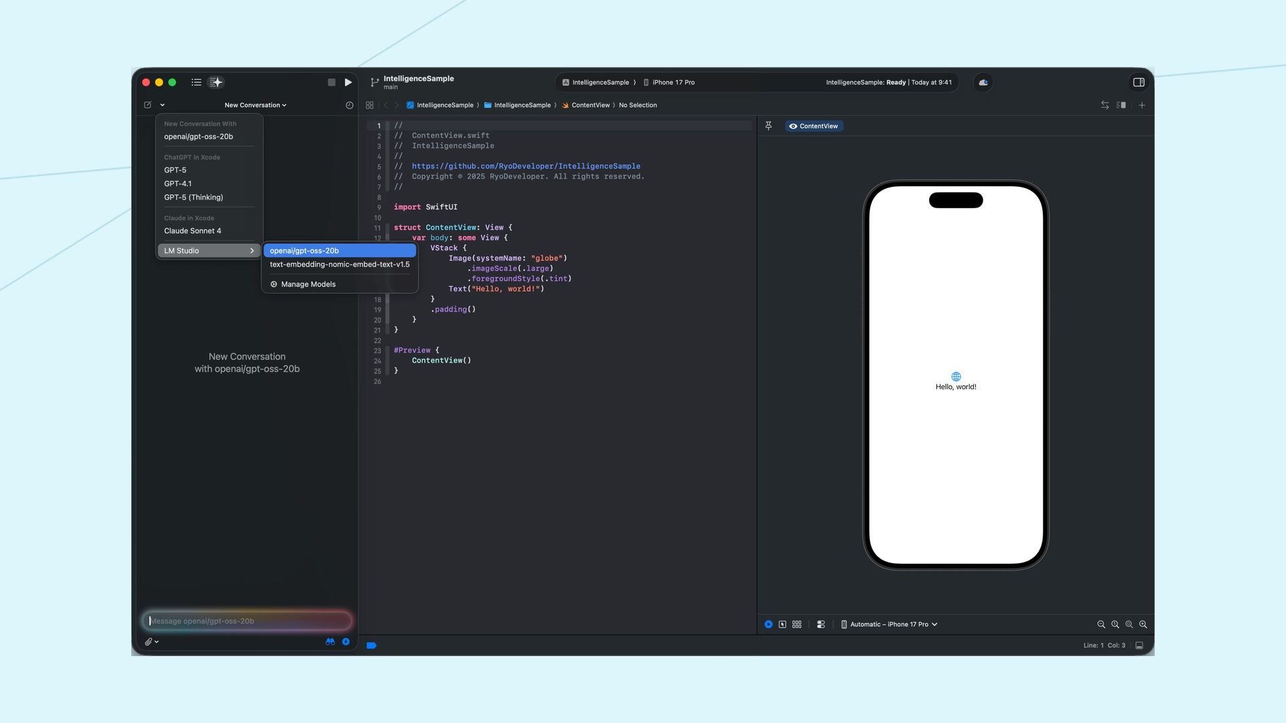The width and height of the screenshot is (1286, 723).
Task: Run the app with the play button
Action: click(x=348, y=82)
